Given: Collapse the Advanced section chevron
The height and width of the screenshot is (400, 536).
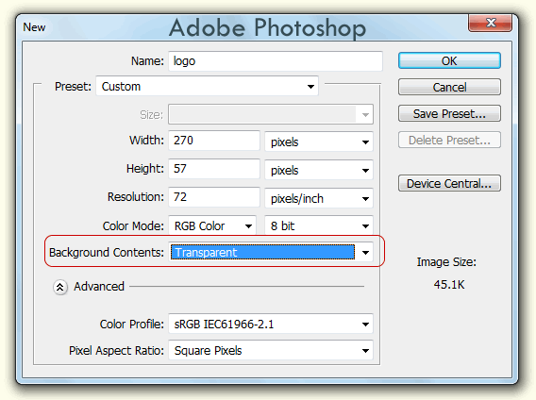Looking at the screenshot, I should (60, 287).
